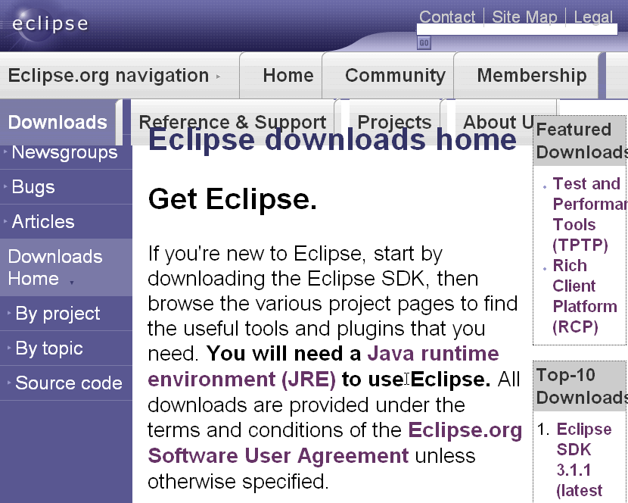Open the Eclipse.org Software User Agreement link
Image resolution: width=628 pixels, height=503 pixels.
(278, 456)
